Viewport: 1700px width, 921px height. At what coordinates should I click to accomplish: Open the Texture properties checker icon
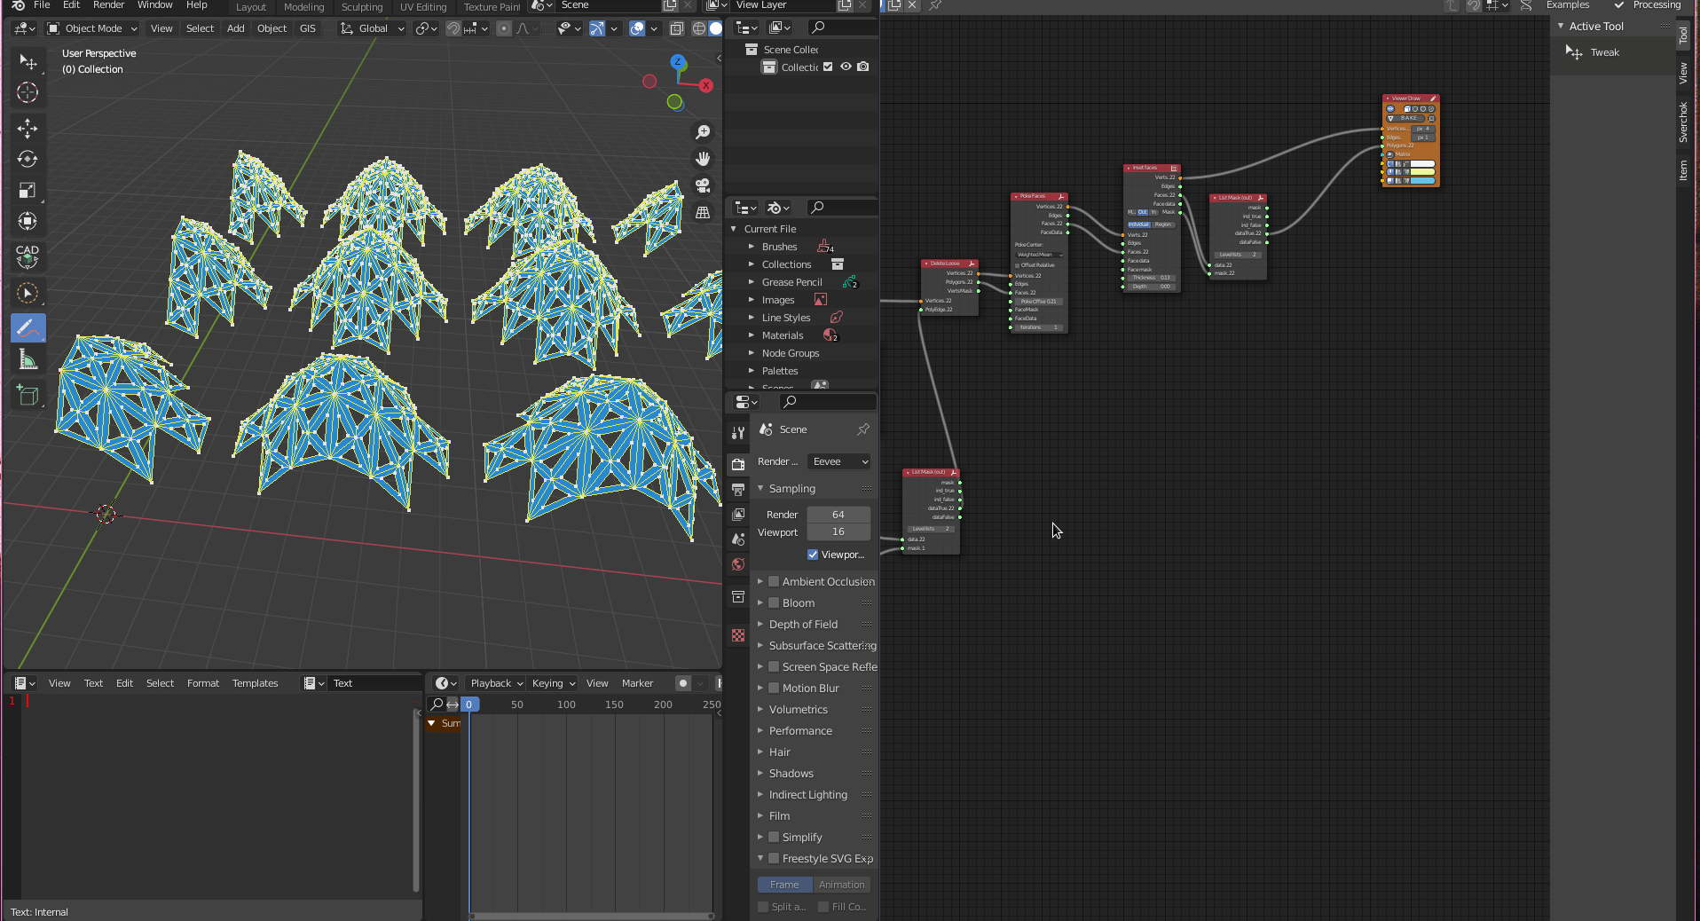[x=738, y=635]
